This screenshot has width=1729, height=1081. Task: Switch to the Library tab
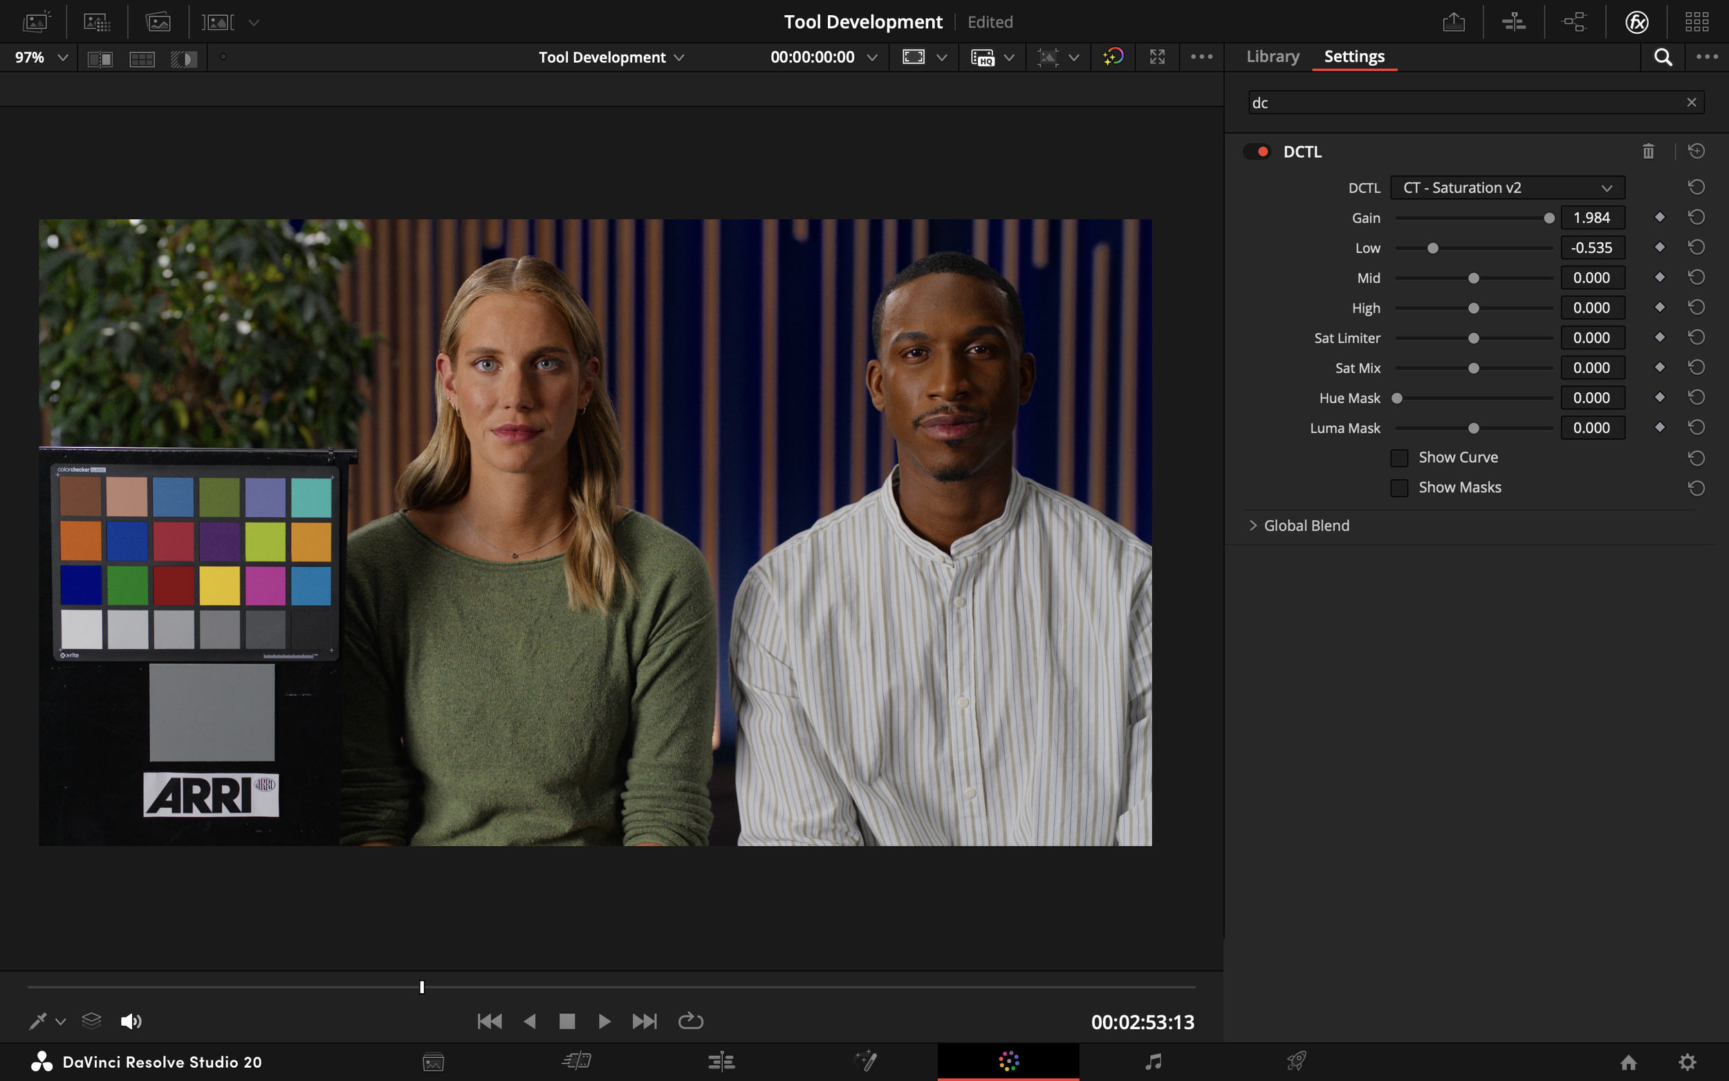tap(1272, 57)
